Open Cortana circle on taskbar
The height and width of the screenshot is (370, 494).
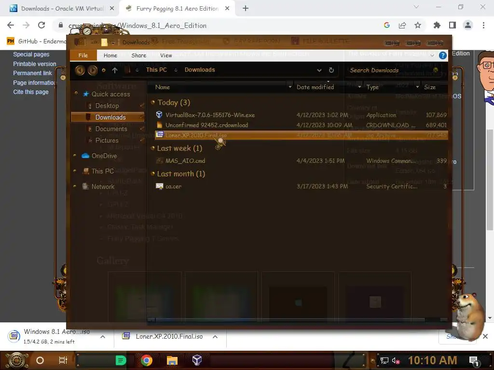40,360
